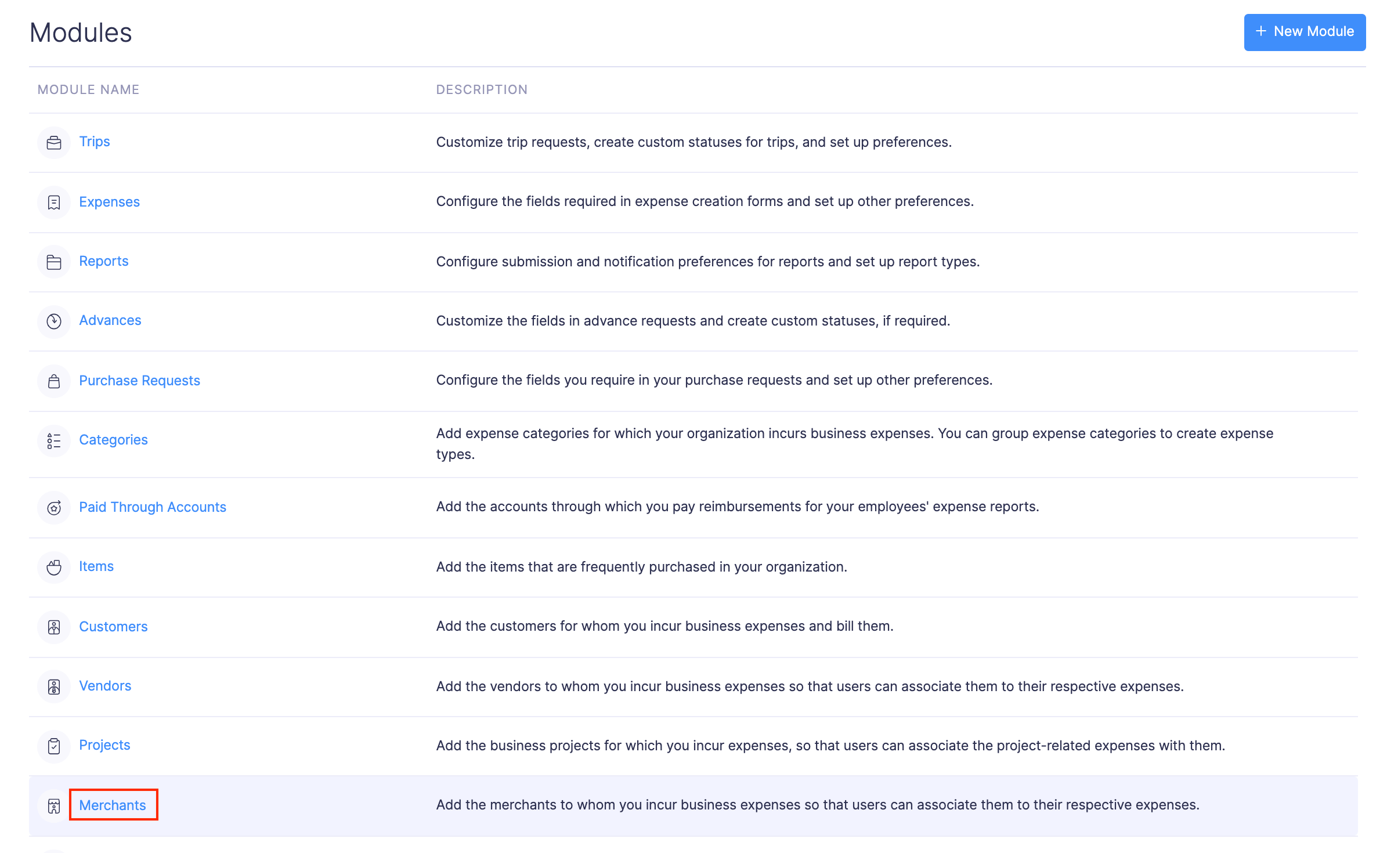This screenshot has width=1387, height=853.
Task: Click the Paid Through Accounts icon
Action: (54, 508)
